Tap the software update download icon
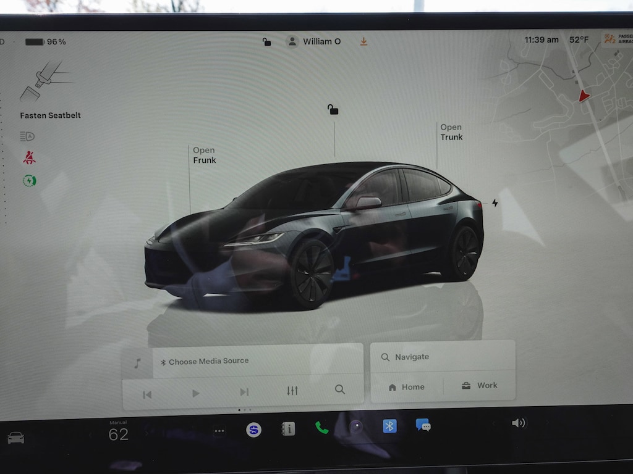Screen dimensions: 633x474 pyautogui.click(x=363, y=41)
